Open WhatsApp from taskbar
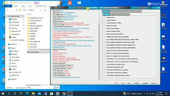 tap(58, 94)
